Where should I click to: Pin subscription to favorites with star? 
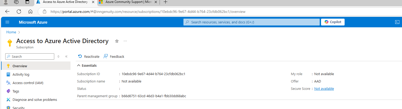click(117, 41)
